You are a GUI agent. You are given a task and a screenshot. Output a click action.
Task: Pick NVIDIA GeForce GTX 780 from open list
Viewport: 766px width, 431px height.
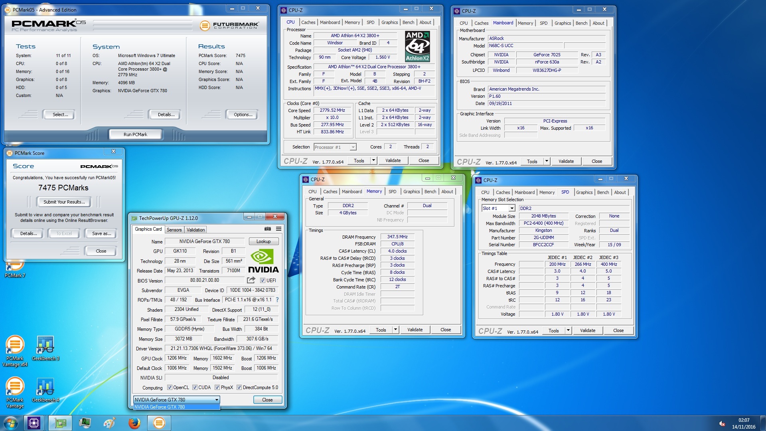(x=176, y=407)
